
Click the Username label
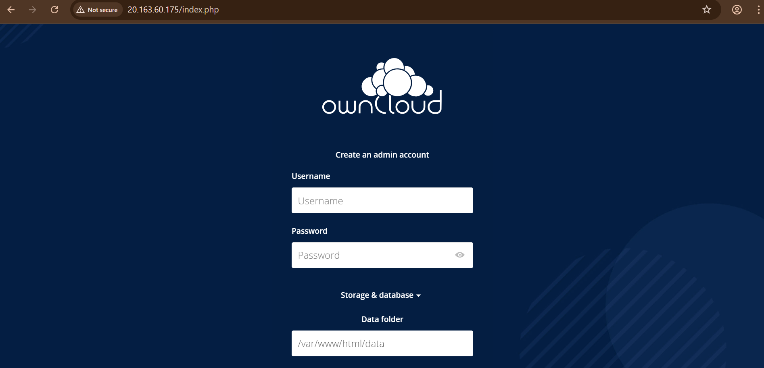[311, 176]
